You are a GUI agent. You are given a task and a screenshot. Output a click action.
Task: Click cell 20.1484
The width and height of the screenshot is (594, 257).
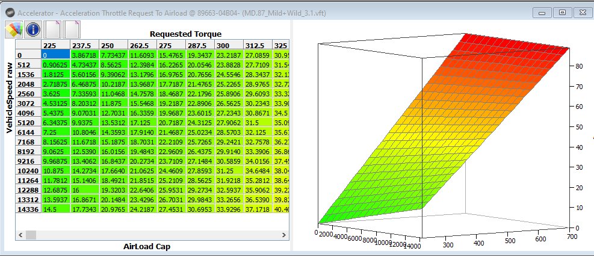pos(113,199)
